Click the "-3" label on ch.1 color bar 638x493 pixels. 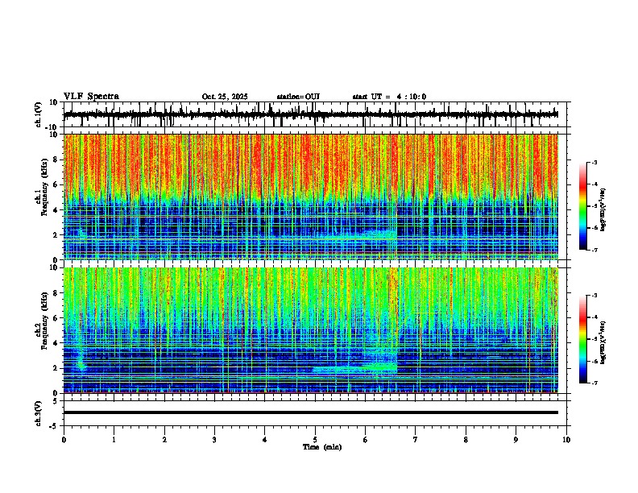click(594, 162)
